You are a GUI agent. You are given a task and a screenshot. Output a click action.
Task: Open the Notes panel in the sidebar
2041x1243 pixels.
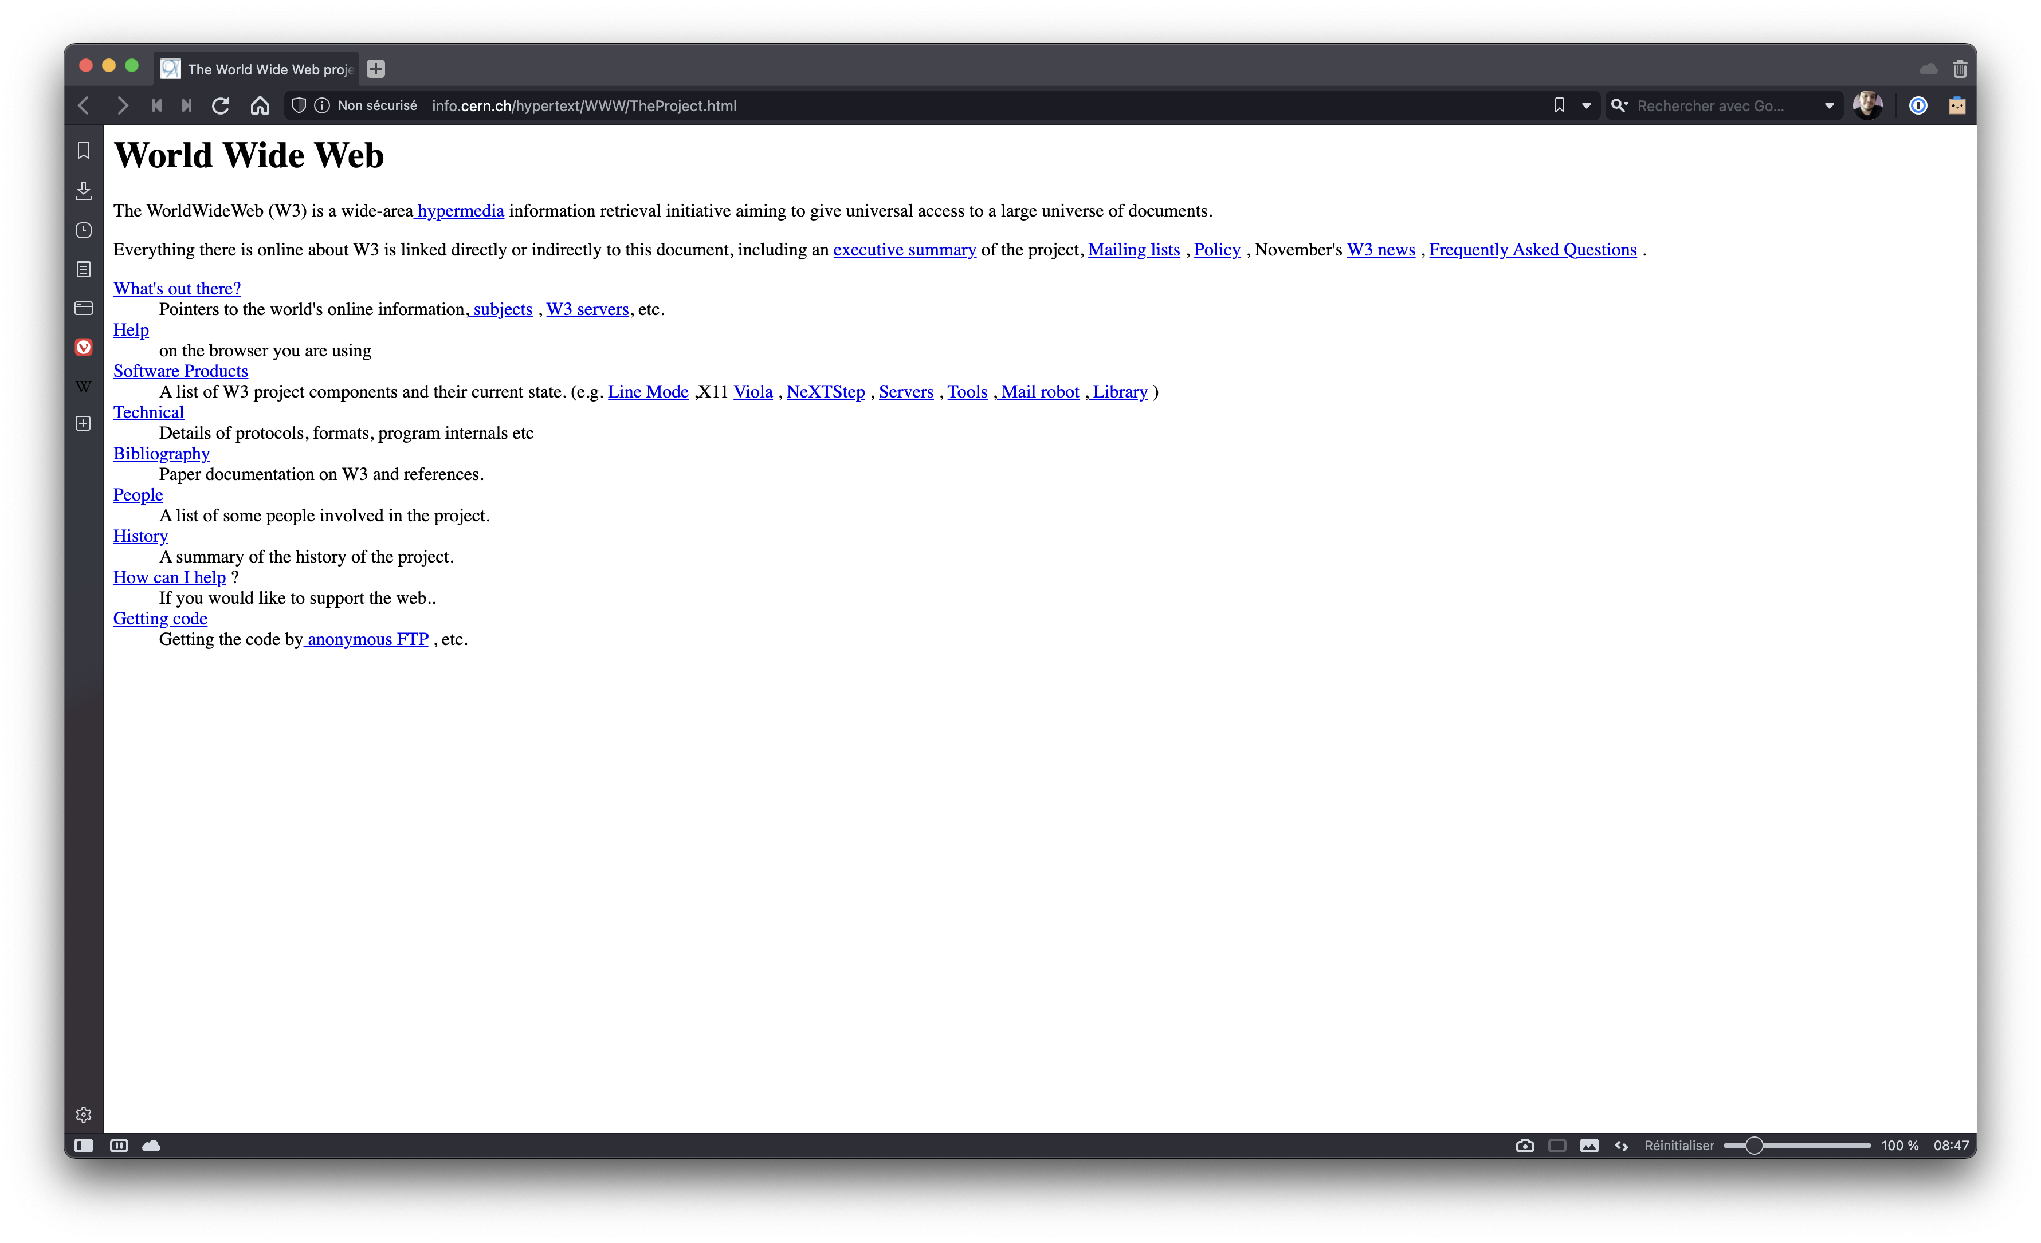click(x=84, y=269)
